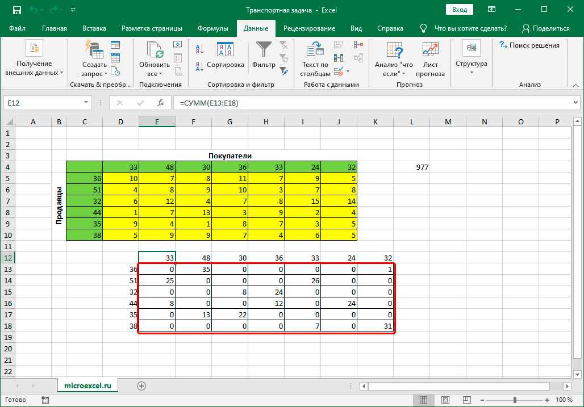
Task: Click the Consolidate icon
Action: click(x=358, y=45)
